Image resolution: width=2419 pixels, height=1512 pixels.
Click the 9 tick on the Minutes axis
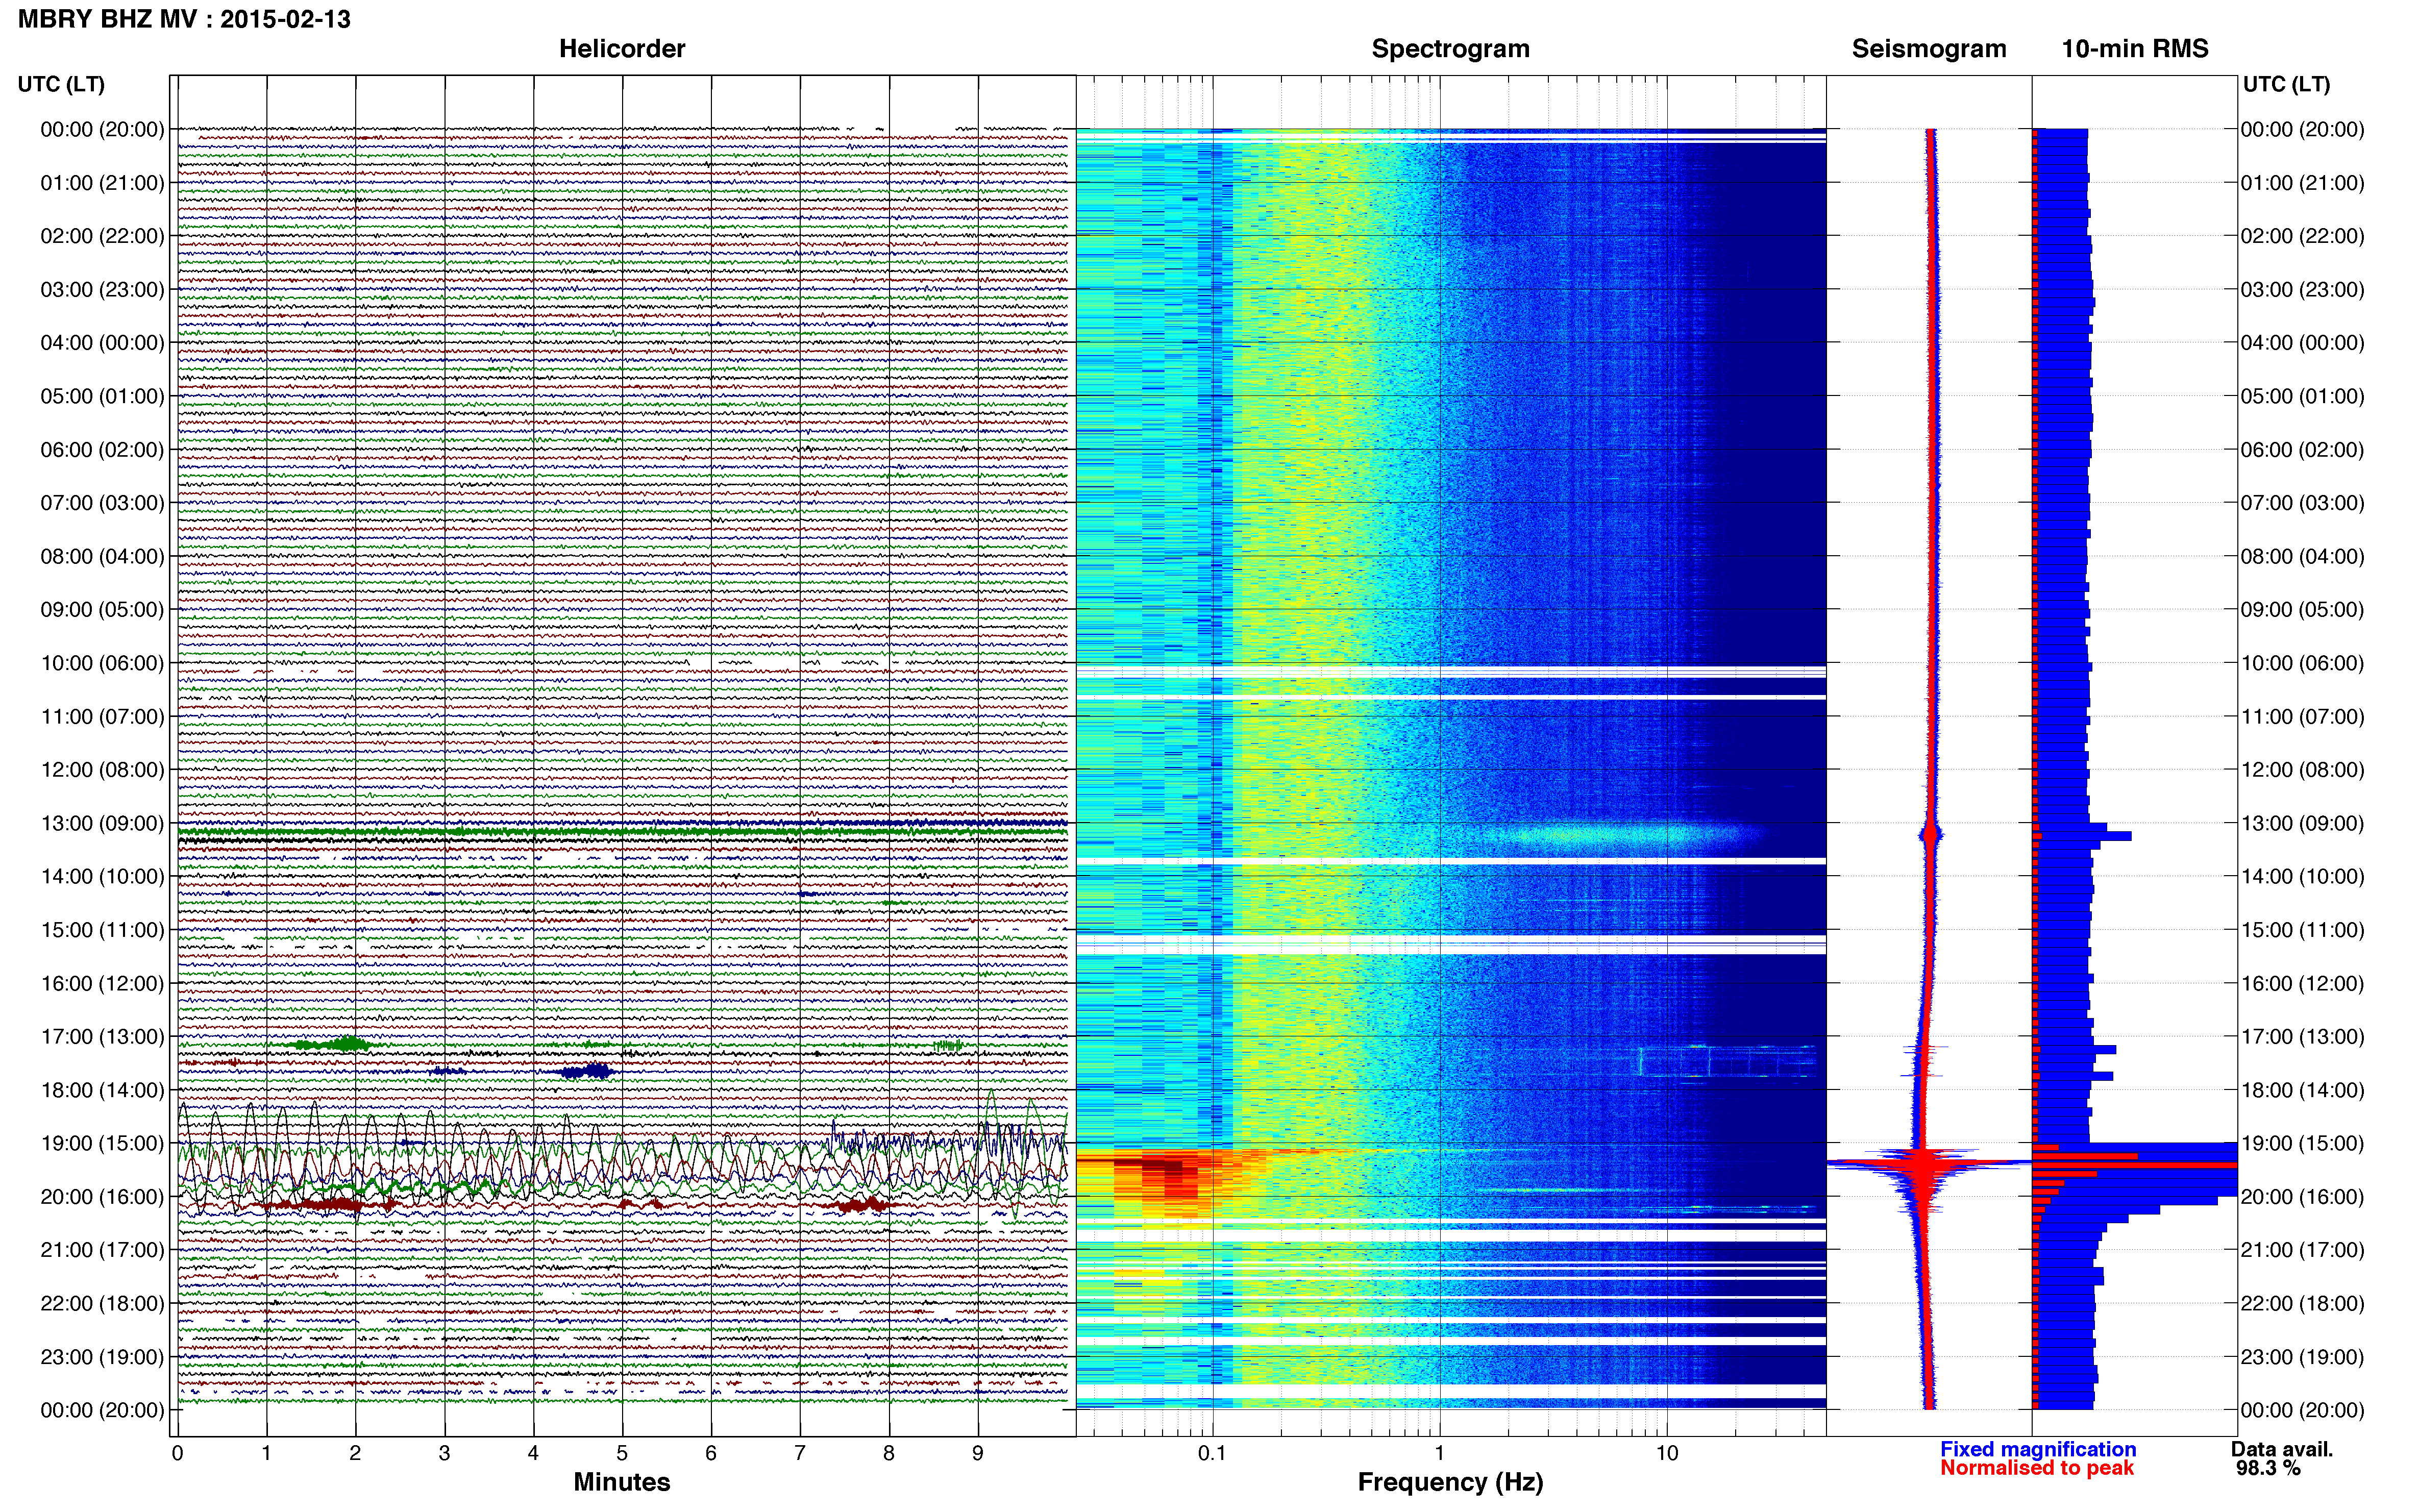click(978, 1454)
